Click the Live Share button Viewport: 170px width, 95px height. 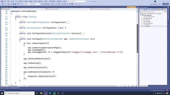(x=154, y=4)
